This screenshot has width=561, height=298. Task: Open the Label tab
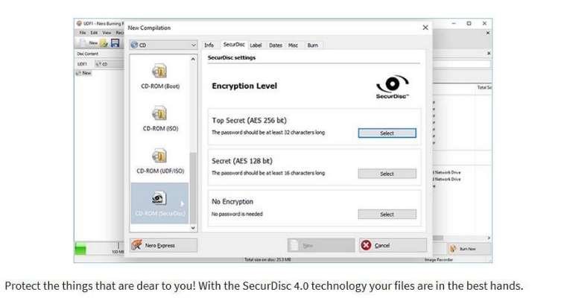256,45
